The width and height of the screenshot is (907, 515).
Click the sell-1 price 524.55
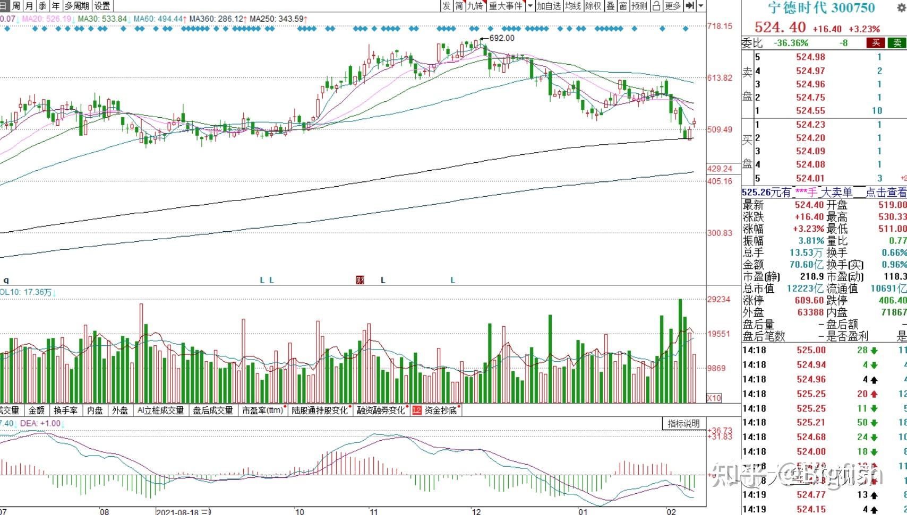(x=810, y=110)
